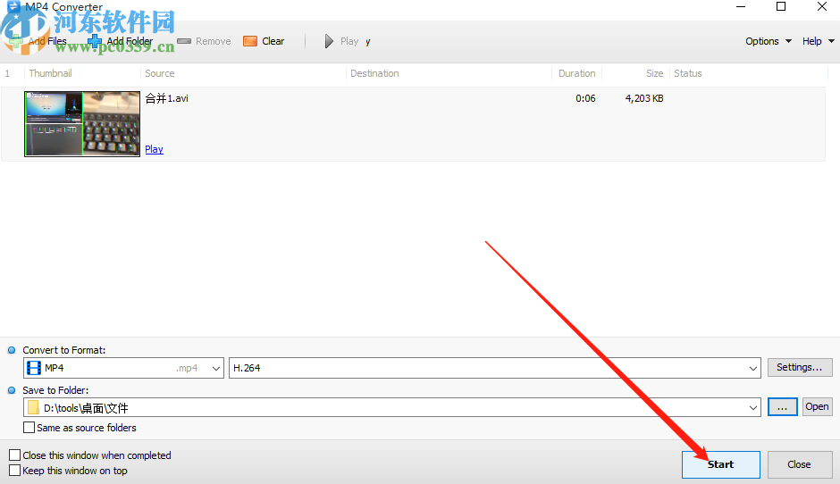840x484 pixels.
Task: Click the Start button
Action: [721, 464]
